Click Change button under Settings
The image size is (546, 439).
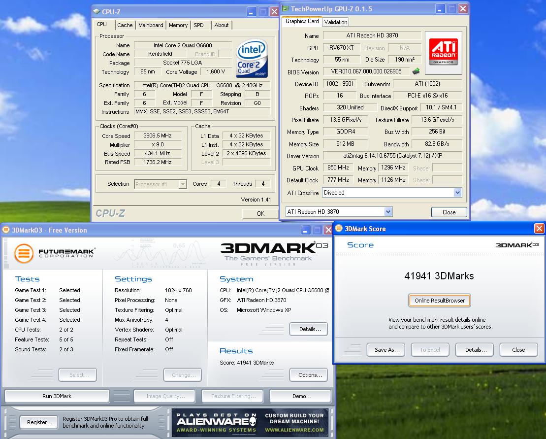(183, 375)
